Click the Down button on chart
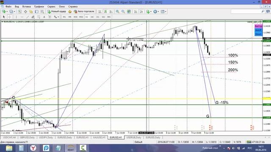 258,34
